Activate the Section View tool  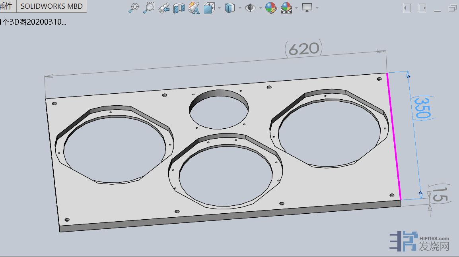(x=179, y=8)
